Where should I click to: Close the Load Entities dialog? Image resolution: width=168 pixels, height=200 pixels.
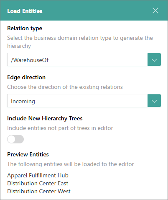(x=155, y=10)
